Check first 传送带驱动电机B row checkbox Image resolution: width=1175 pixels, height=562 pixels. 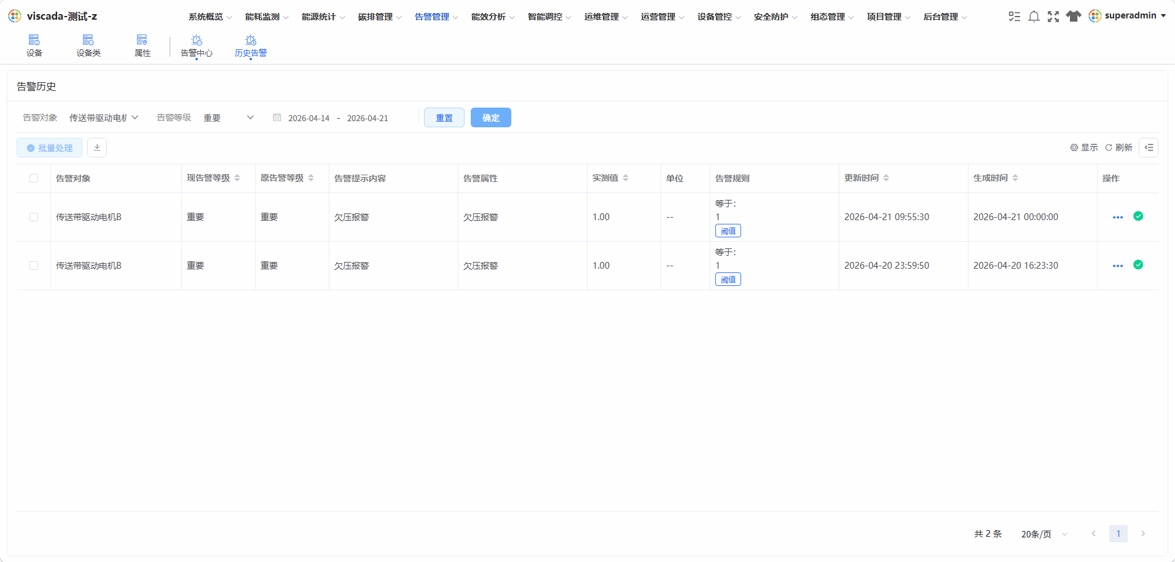(x=34, y=217)
